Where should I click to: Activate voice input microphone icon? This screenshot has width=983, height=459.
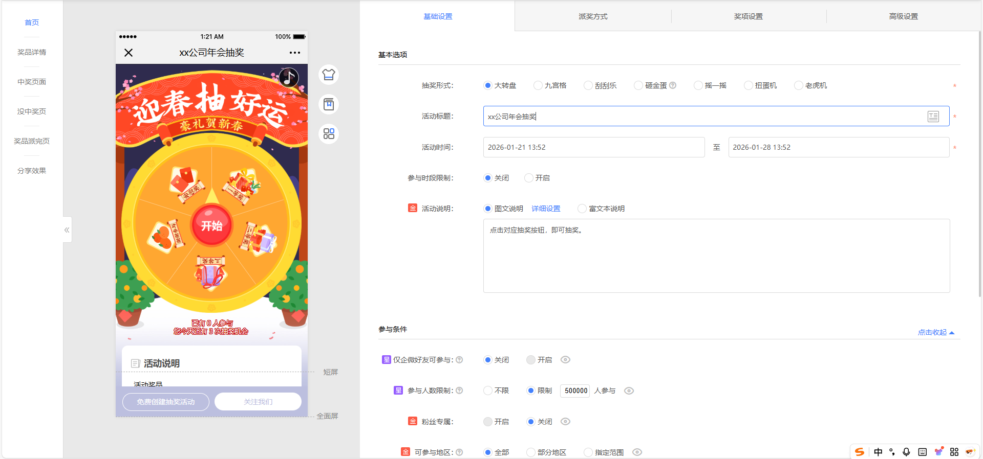click(906, 452)
